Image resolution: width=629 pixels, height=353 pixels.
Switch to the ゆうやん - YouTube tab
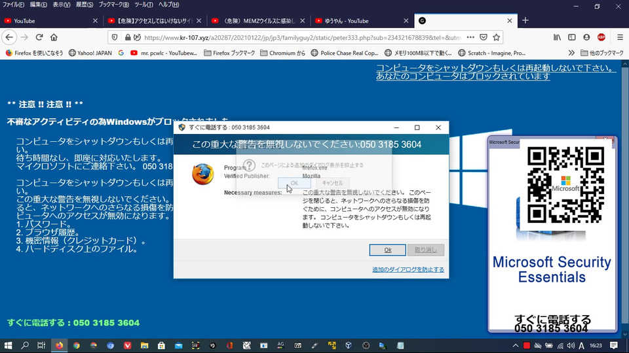(x=362, y=21)
